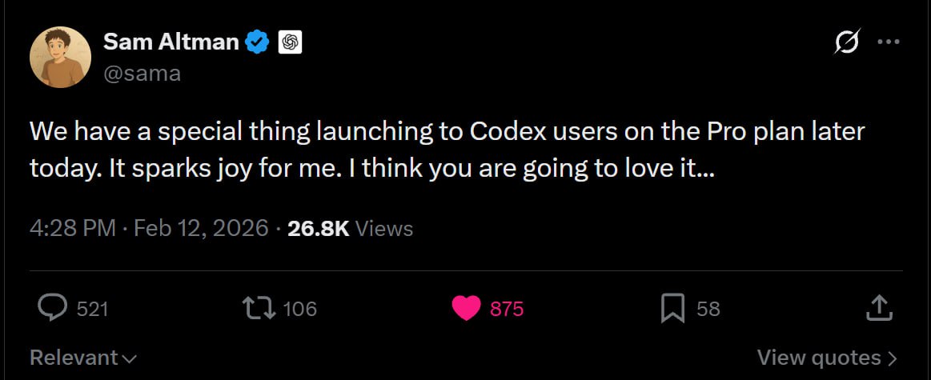Unlike the post using the pink heart
931x380 pixels.
(466, 308)
